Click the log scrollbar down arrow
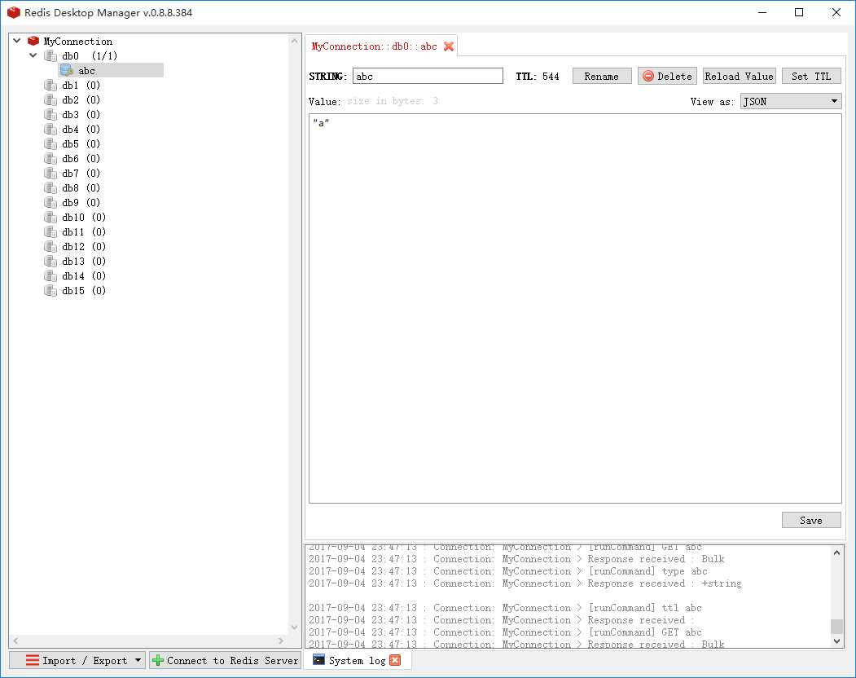 coord(836,641)
